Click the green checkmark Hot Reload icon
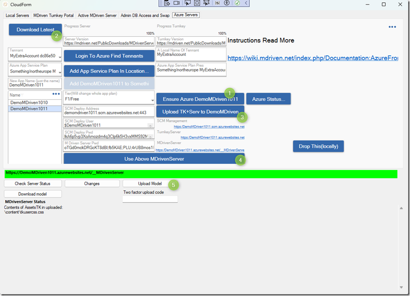The height and width of the screenshot is (296, 410). (237, 3)
